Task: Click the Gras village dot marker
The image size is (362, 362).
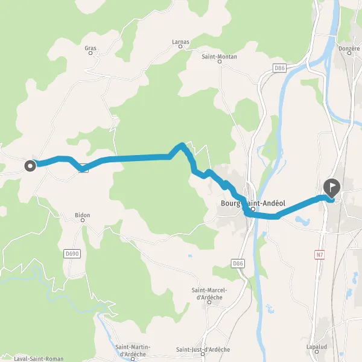Action: pos(91,53)
